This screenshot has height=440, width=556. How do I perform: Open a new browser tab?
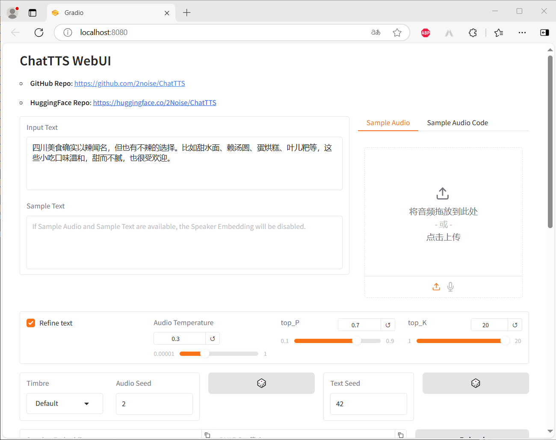186,13
